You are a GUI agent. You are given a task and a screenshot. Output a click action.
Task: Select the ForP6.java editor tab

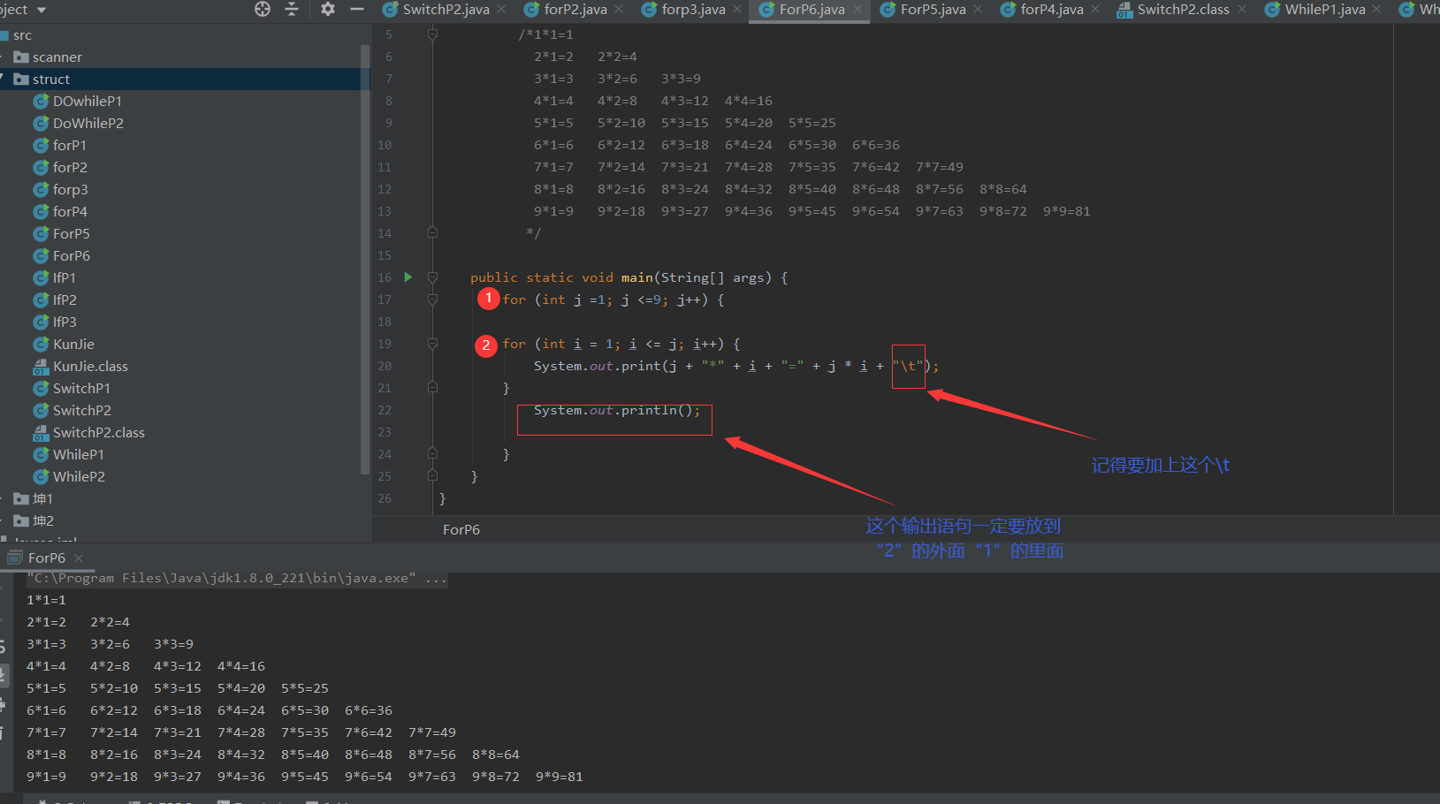coord(812,10)
